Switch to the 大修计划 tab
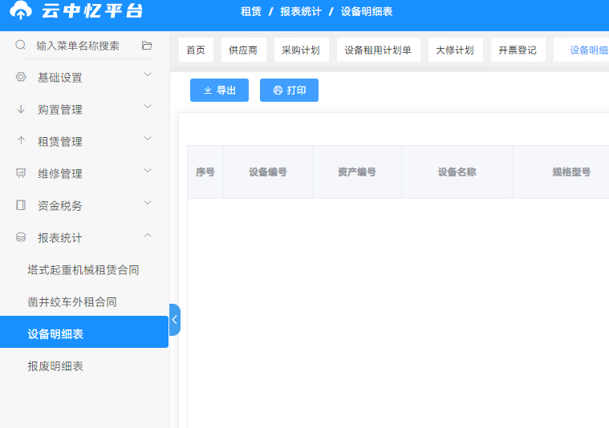This screenshot has height=428, width=609. (x=455, y=50)
